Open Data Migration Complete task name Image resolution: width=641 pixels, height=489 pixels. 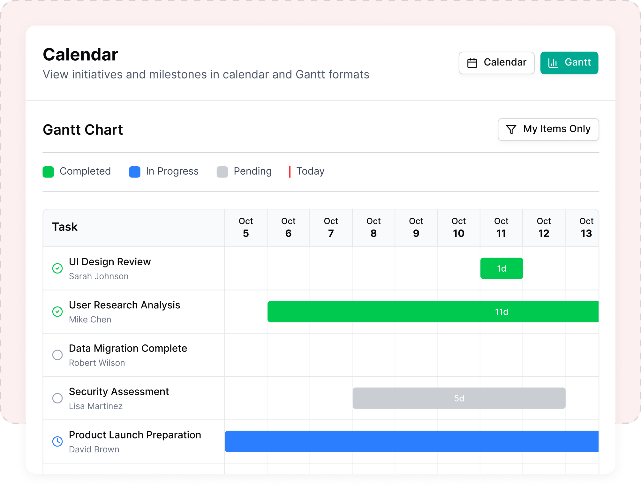tap(128, 348)
